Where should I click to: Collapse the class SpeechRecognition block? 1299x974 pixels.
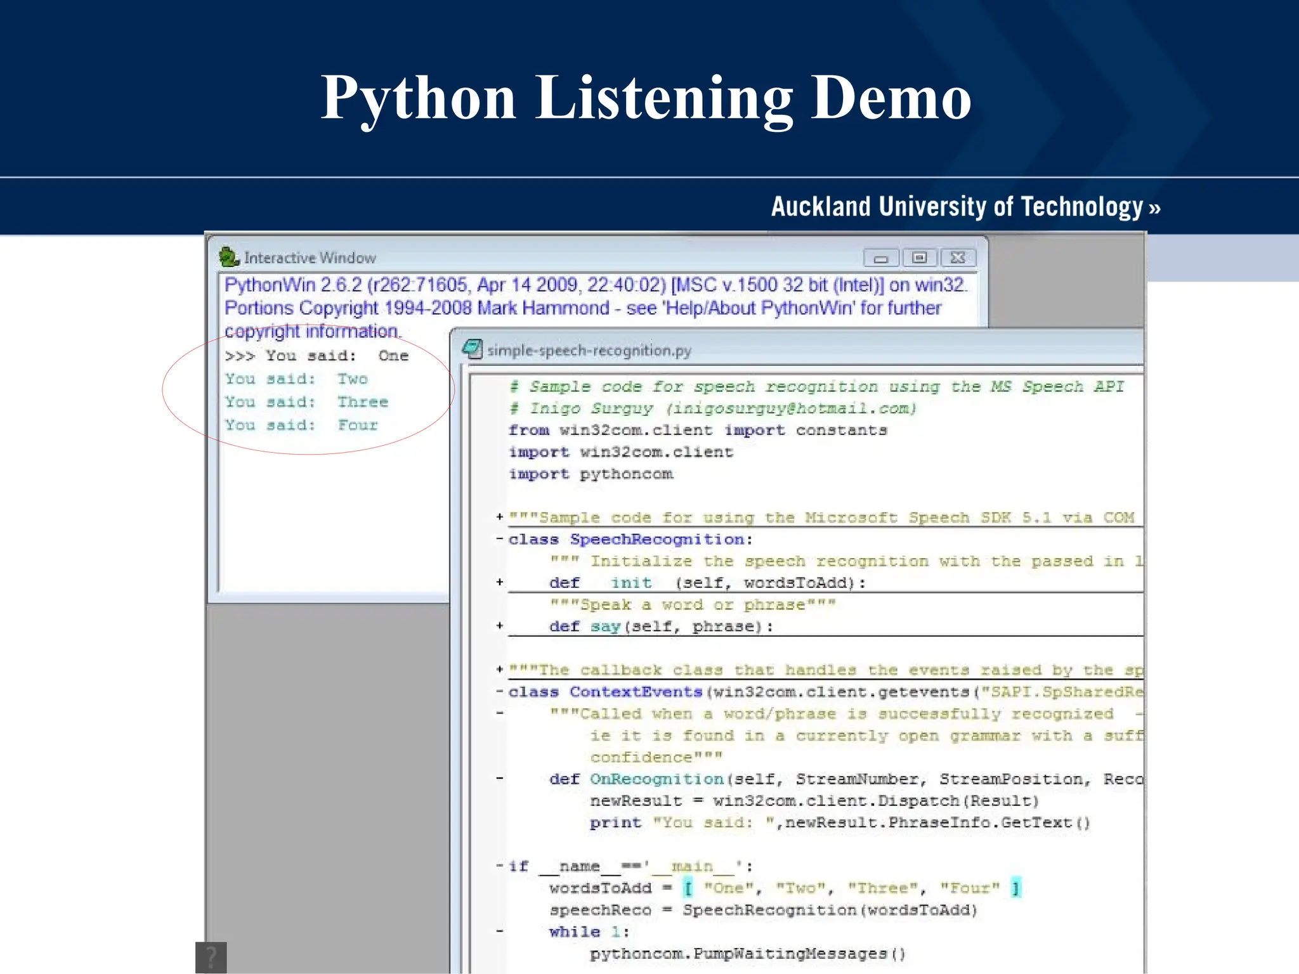(500, 539)
